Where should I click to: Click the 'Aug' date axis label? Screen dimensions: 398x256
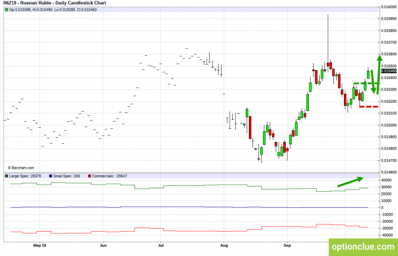point(224,245)
